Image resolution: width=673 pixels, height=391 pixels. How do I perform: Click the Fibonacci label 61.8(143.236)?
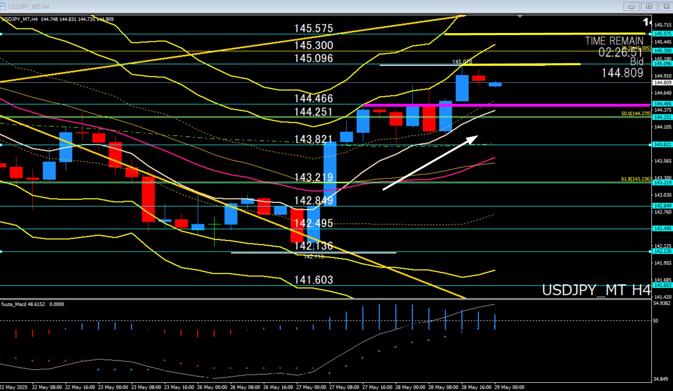(x=636, y=179)
